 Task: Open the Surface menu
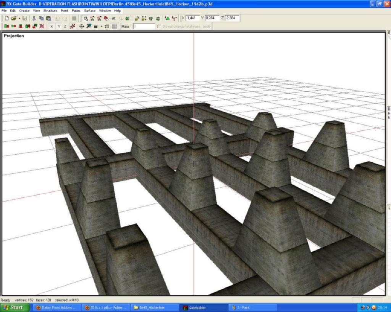tap(90, 11)
